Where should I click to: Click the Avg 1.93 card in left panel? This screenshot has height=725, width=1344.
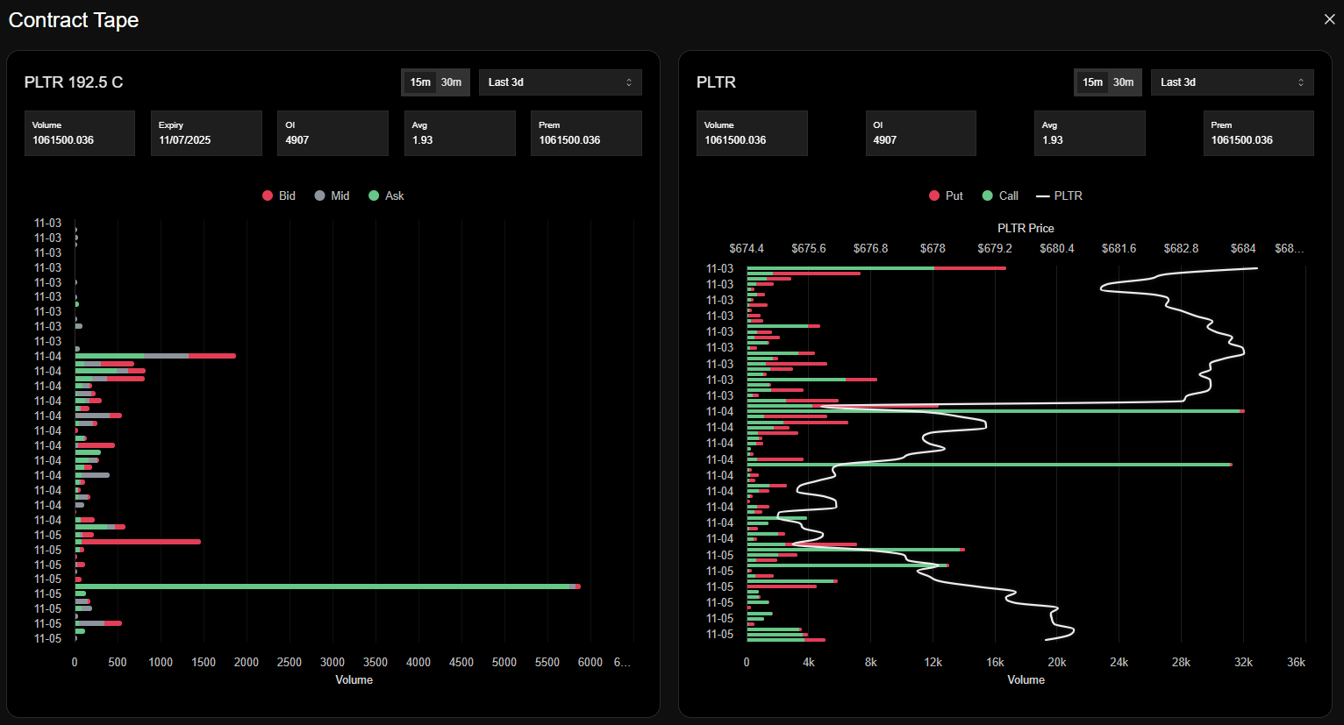pyautogui.click(x=460, y=133)
